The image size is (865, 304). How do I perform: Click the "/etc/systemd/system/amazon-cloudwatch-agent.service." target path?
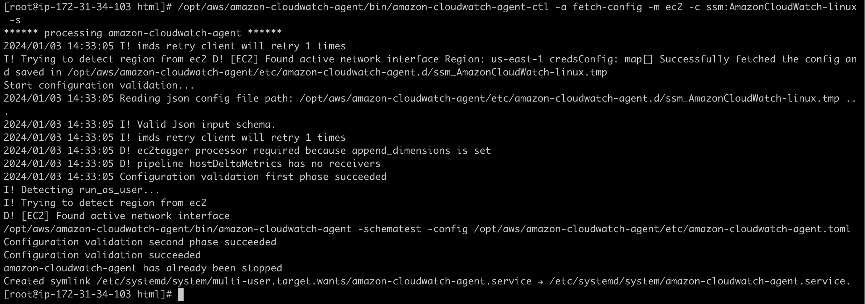point(700,281)
